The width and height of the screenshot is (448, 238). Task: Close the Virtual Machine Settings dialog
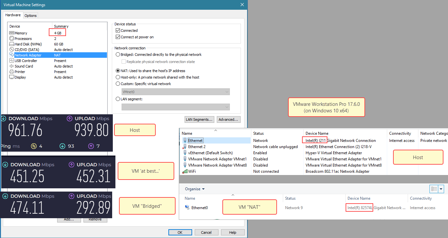click(242, 5)
